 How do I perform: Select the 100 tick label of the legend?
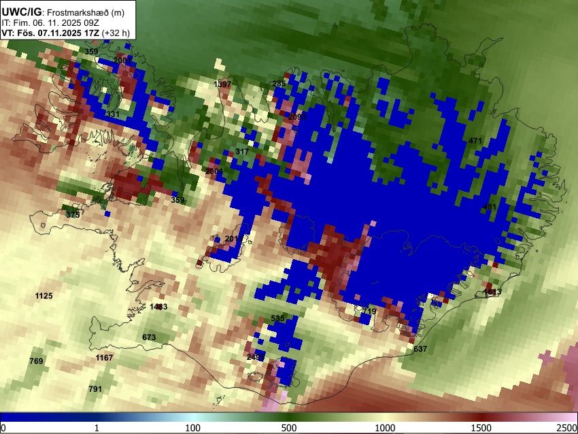pos(193,428)
